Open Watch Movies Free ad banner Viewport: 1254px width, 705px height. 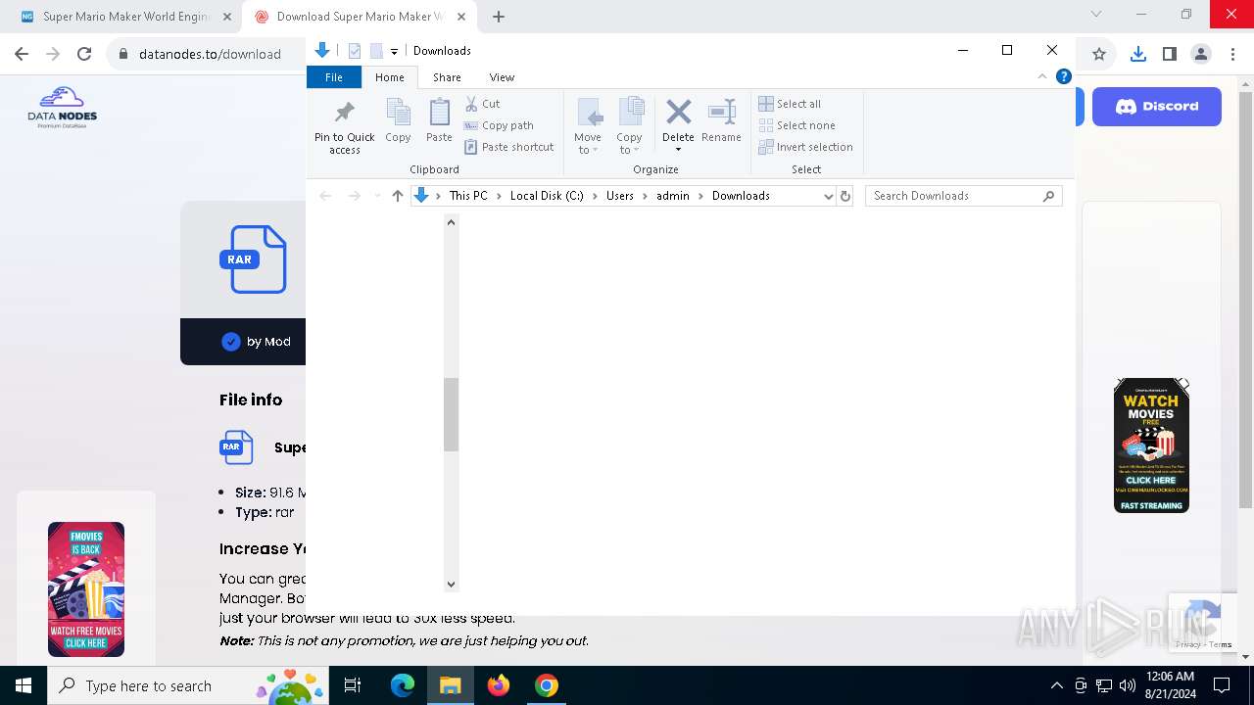pos(1151,446)
